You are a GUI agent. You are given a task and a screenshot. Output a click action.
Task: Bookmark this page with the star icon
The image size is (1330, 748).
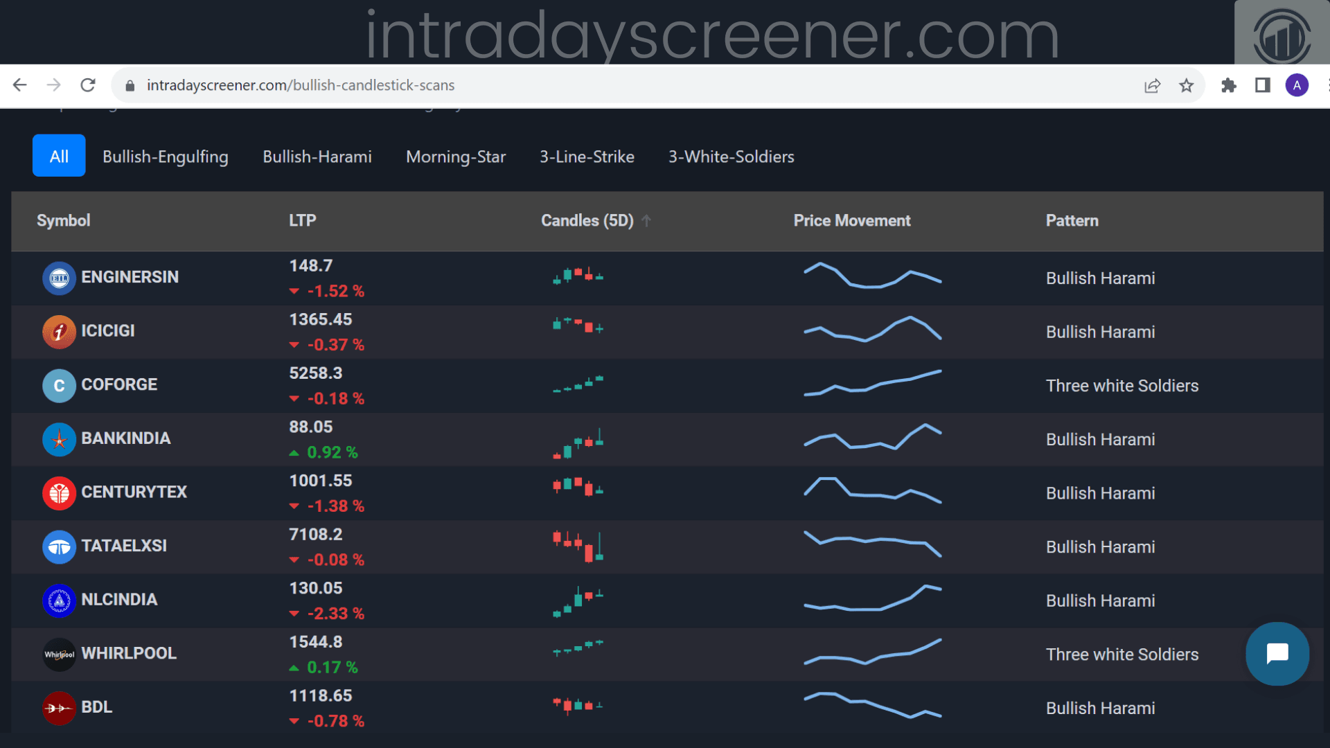(1187, 85)
